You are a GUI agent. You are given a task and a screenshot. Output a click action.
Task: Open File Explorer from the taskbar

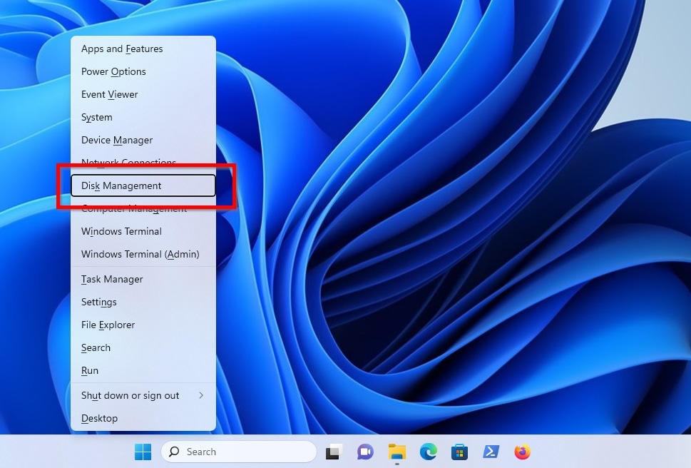click(x=396, y=452)
